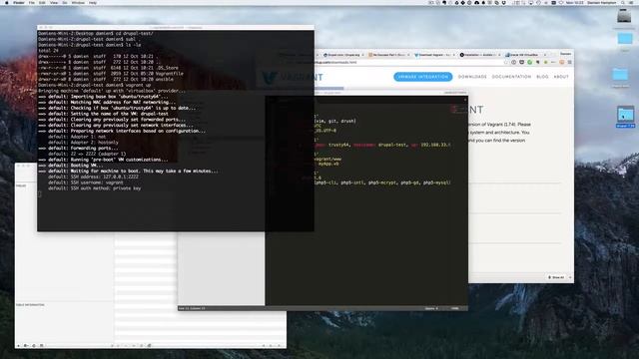
Task: Open the View menu
Action: click(x=54, y=2)
